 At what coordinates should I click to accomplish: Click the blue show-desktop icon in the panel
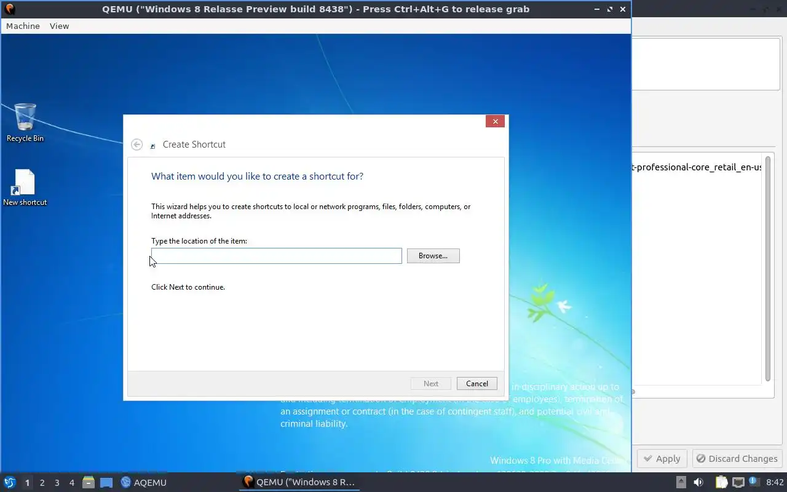click(106, 482)
